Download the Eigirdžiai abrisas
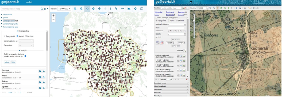Viewport: 282px width, 97px height. [44, 88]
